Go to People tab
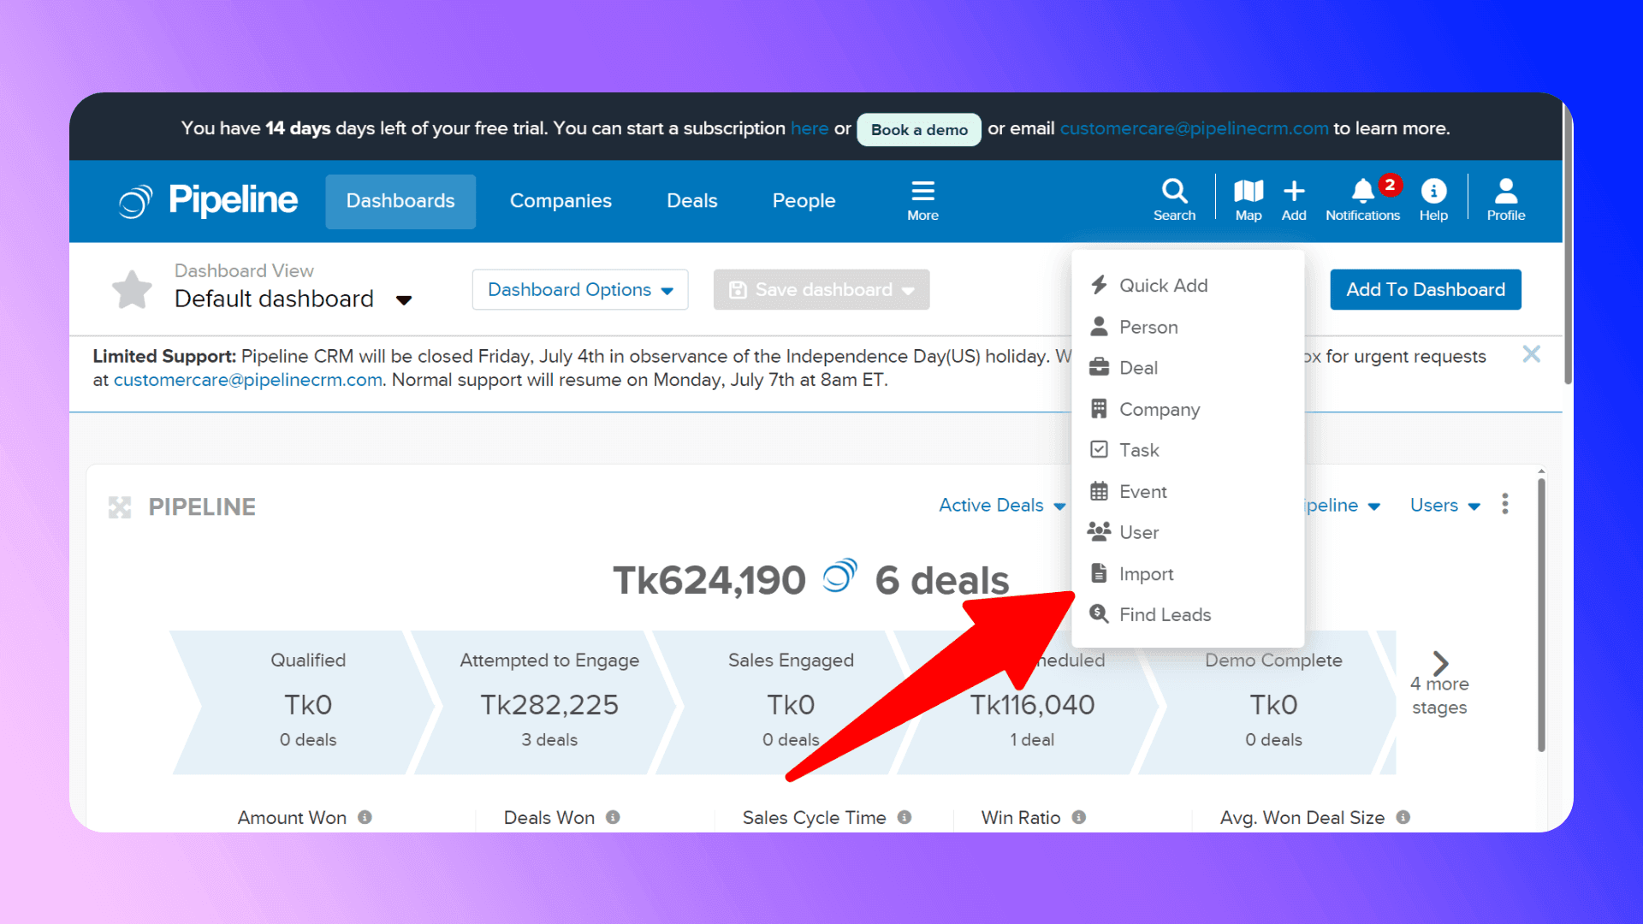1643x924 pixels. pos(804,201)
